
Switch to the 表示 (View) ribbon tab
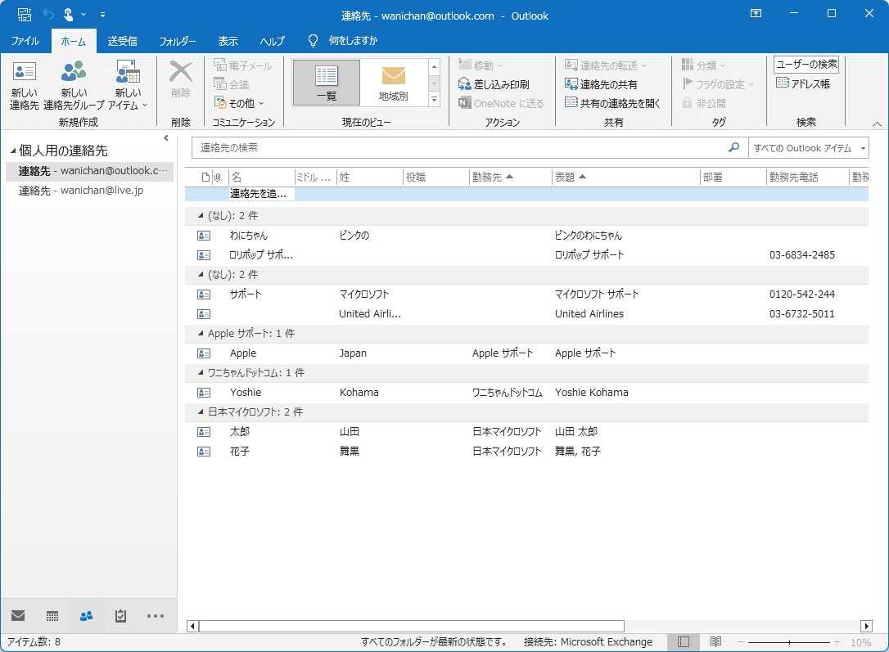point(228,41)
